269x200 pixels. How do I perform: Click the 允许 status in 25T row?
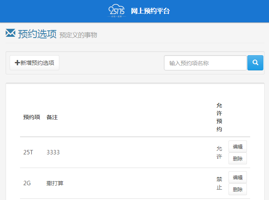pyautogui.click(x=219, y=152)
